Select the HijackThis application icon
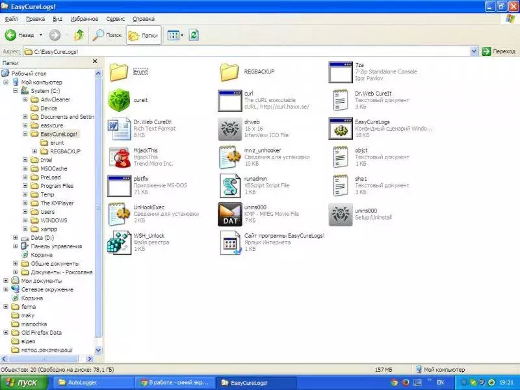Image resolution: width=520 pixels, height=390 pixels. (119, 157)
